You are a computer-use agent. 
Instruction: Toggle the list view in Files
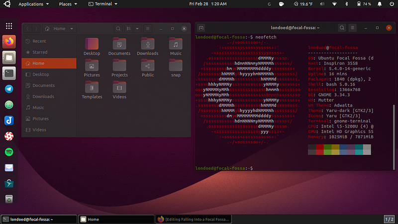tap(129, 29)
